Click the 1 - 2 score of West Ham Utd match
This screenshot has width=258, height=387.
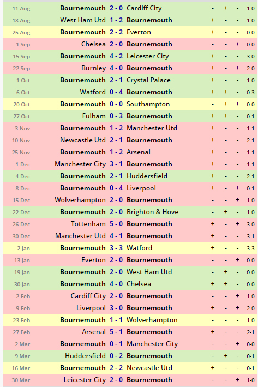point(116,20)
